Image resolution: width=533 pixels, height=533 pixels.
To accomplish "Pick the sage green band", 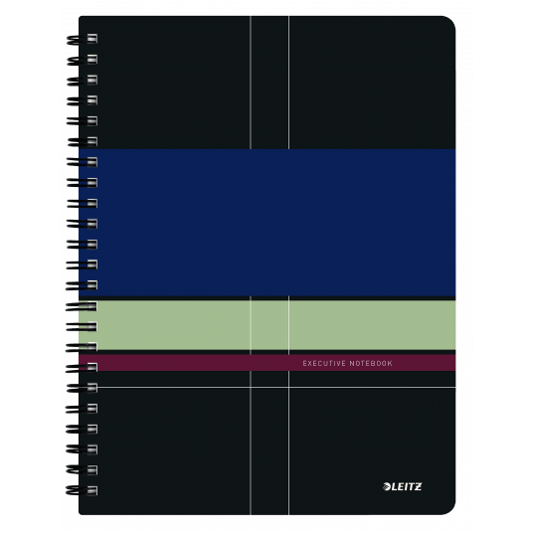I will point(267,325).
